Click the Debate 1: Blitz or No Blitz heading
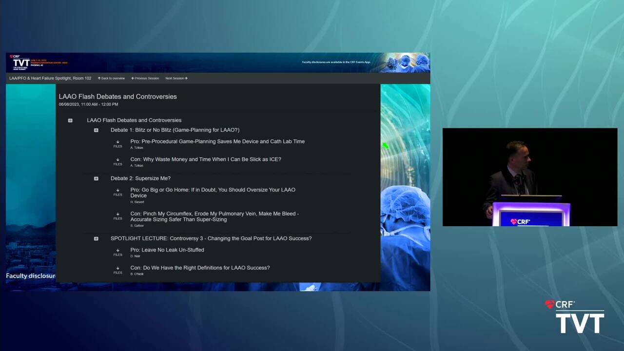 [175, 130]
